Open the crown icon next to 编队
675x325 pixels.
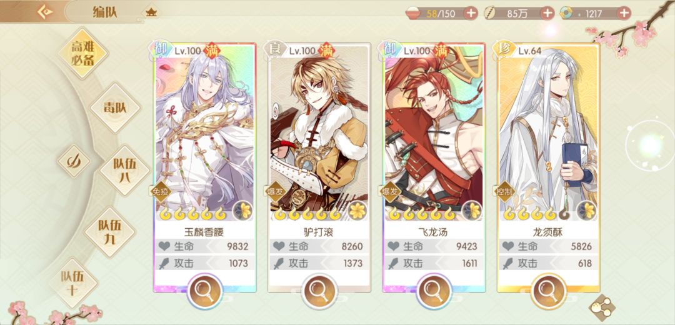[x=151, y=12]
